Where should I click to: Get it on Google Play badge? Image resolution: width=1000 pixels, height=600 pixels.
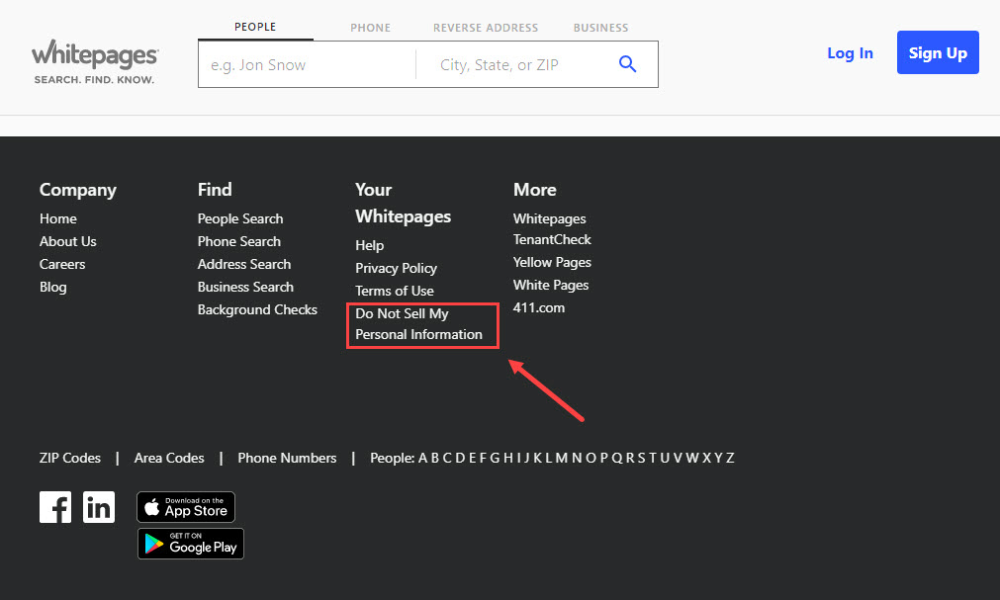(191, 544)
